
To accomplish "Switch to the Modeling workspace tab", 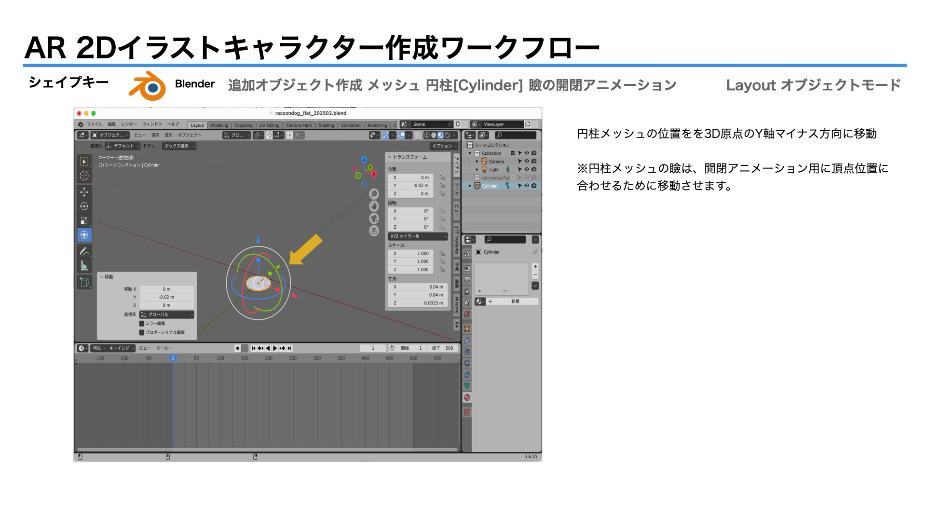I will (219, 125).
